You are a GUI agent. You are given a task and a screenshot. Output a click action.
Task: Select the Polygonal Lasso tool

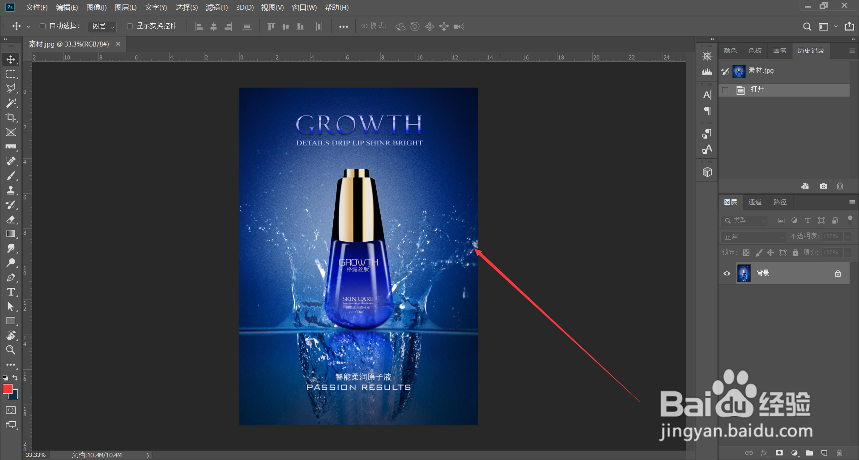click(11, 89)
